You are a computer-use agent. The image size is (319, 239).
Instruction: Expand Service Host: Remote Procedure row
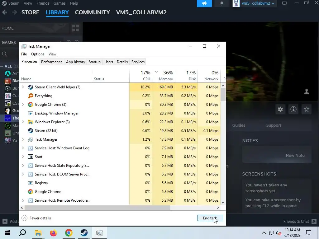tap(23, 200)
